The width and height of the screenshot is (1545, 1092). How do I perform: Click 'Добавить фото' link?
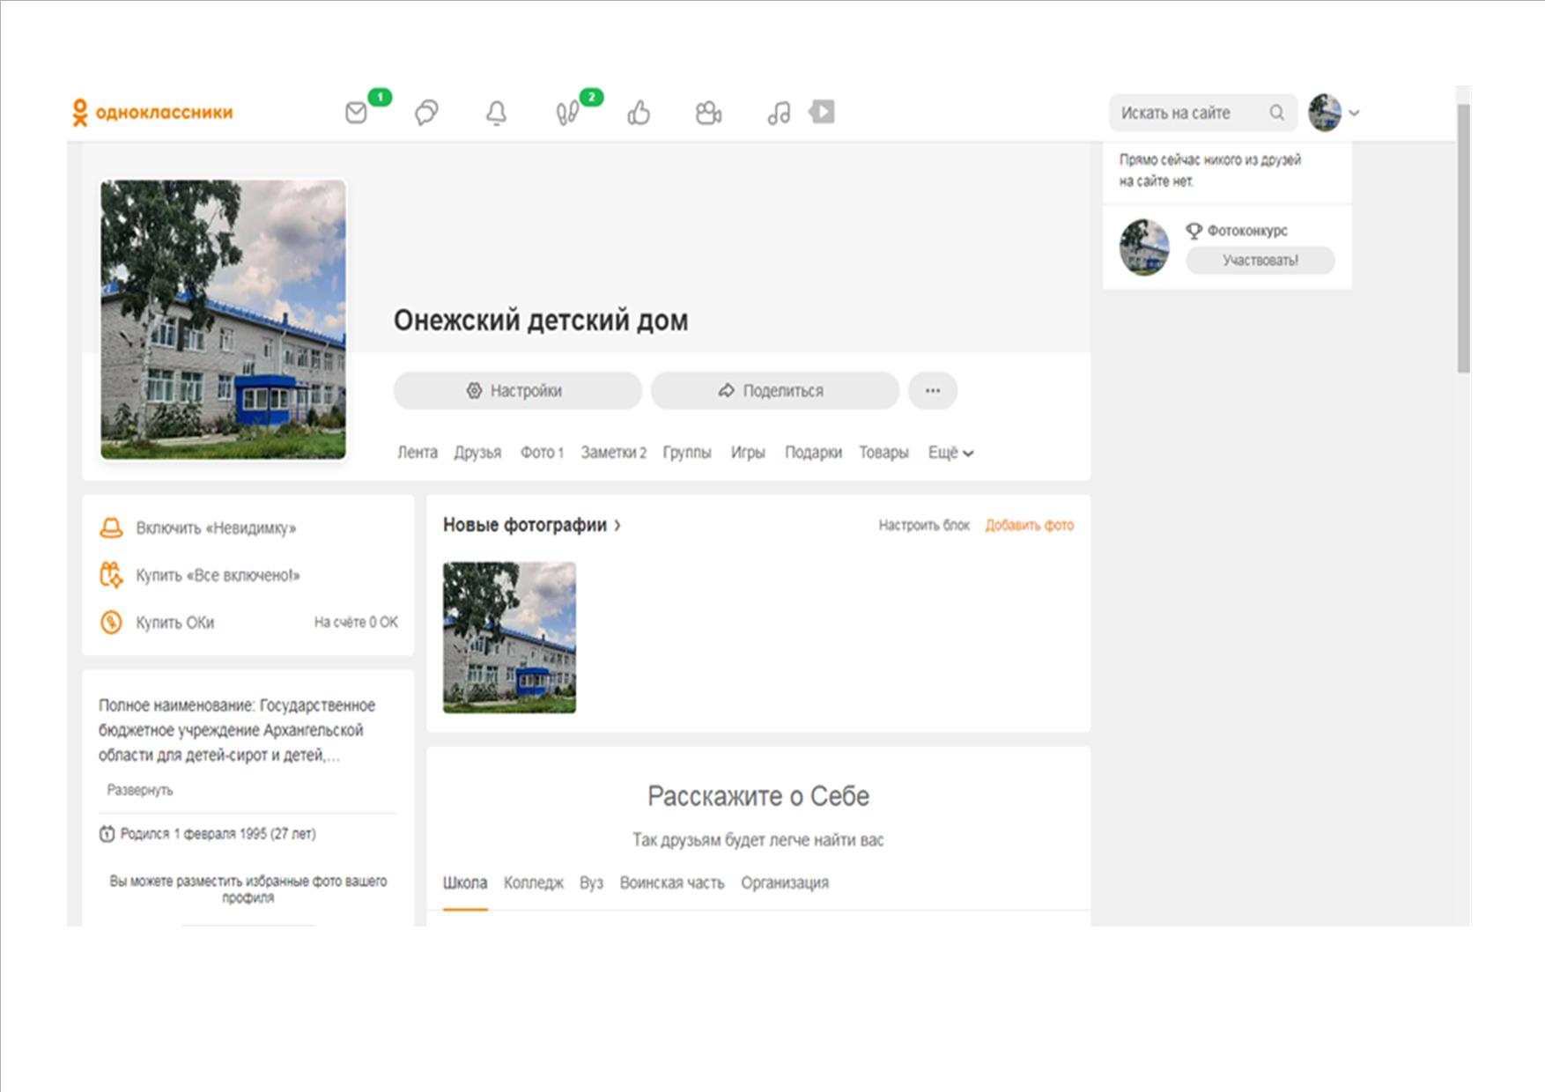point(1030,526)
